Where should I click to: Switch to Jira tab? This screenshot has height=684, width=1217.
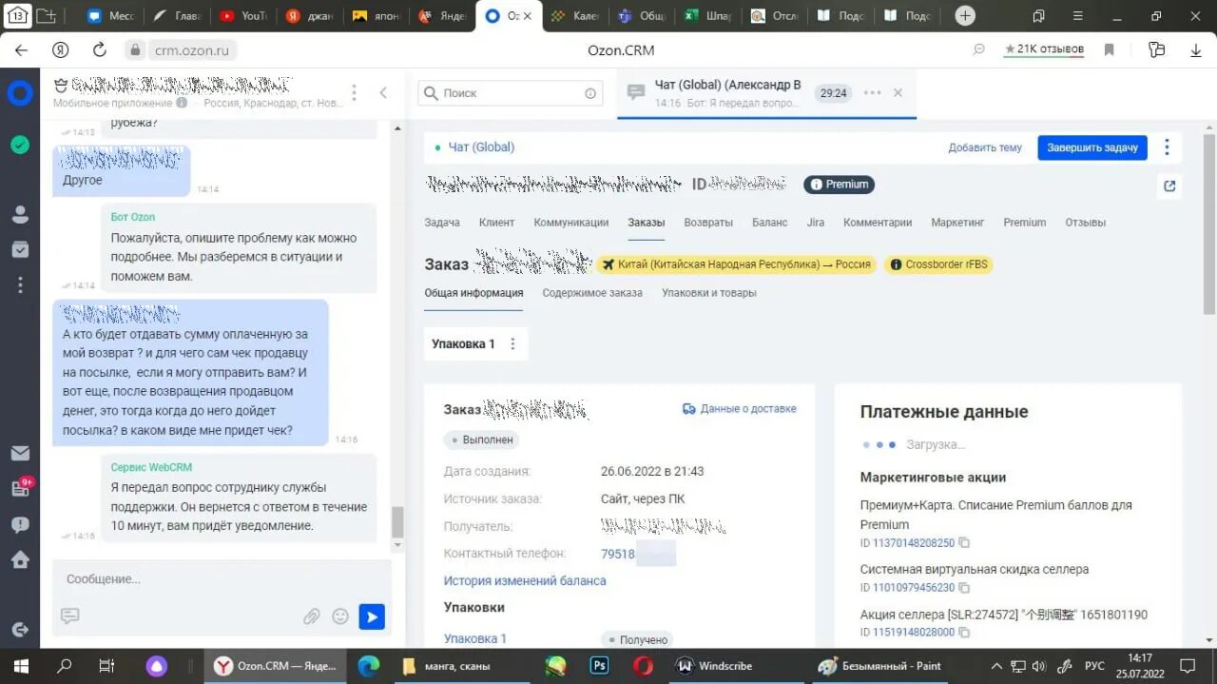815,223
